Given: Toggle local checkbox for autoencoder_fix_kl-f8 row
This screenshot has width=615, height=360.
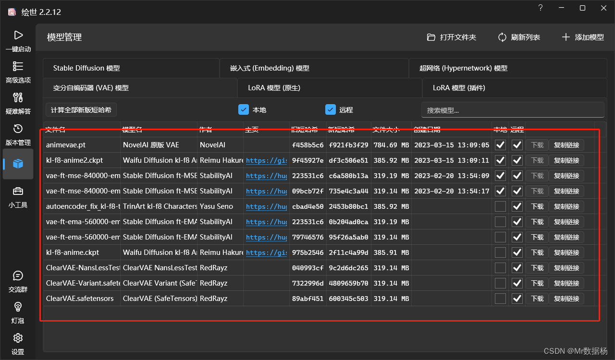Looking at the screenshot, I should tap(500, 206).
